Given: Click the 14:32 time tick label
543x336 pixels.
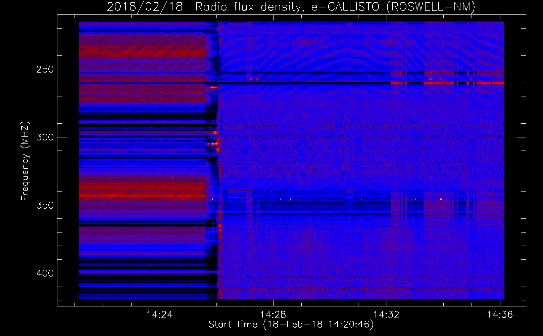Looking at the screenshot, I should (x=387, y=314).
